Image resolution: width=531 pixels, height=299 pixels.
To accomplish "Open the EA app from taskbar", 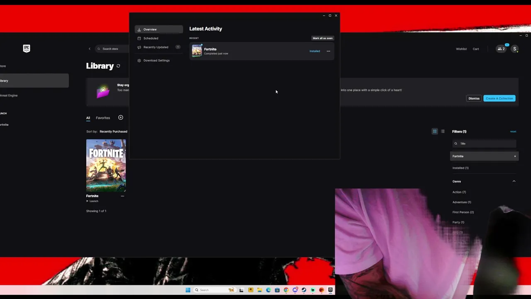I will pos(322,290).
